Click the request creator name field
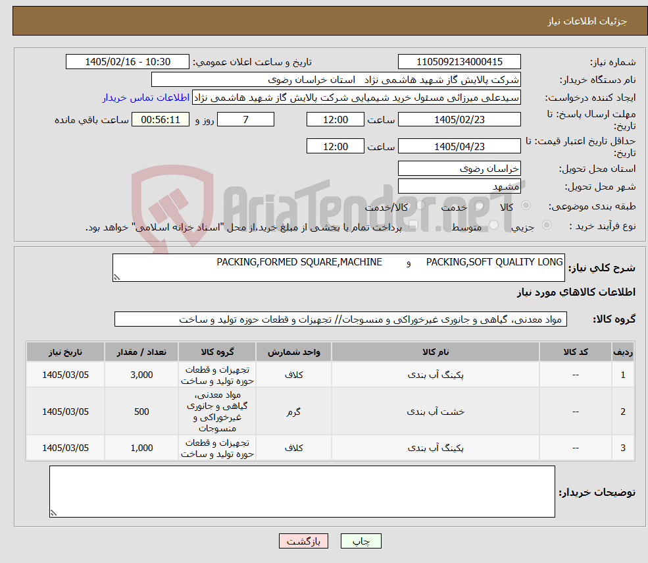 356,97
